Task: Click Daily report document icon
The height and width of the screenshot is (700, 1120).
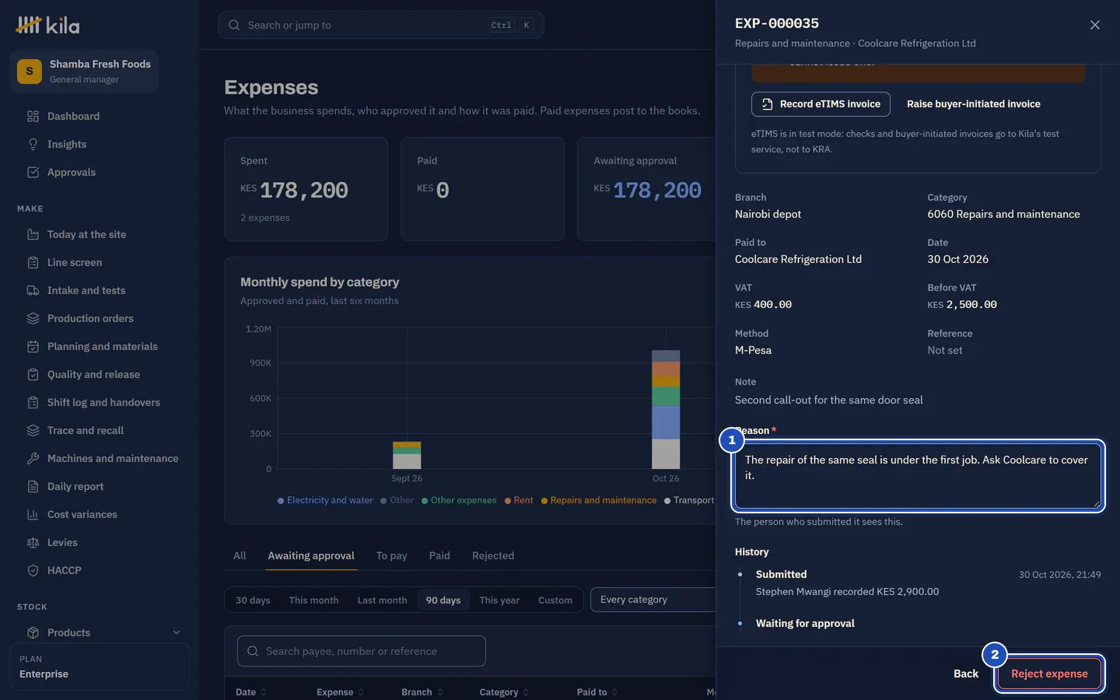Action: pyautogui.click(x=33, y=487)
